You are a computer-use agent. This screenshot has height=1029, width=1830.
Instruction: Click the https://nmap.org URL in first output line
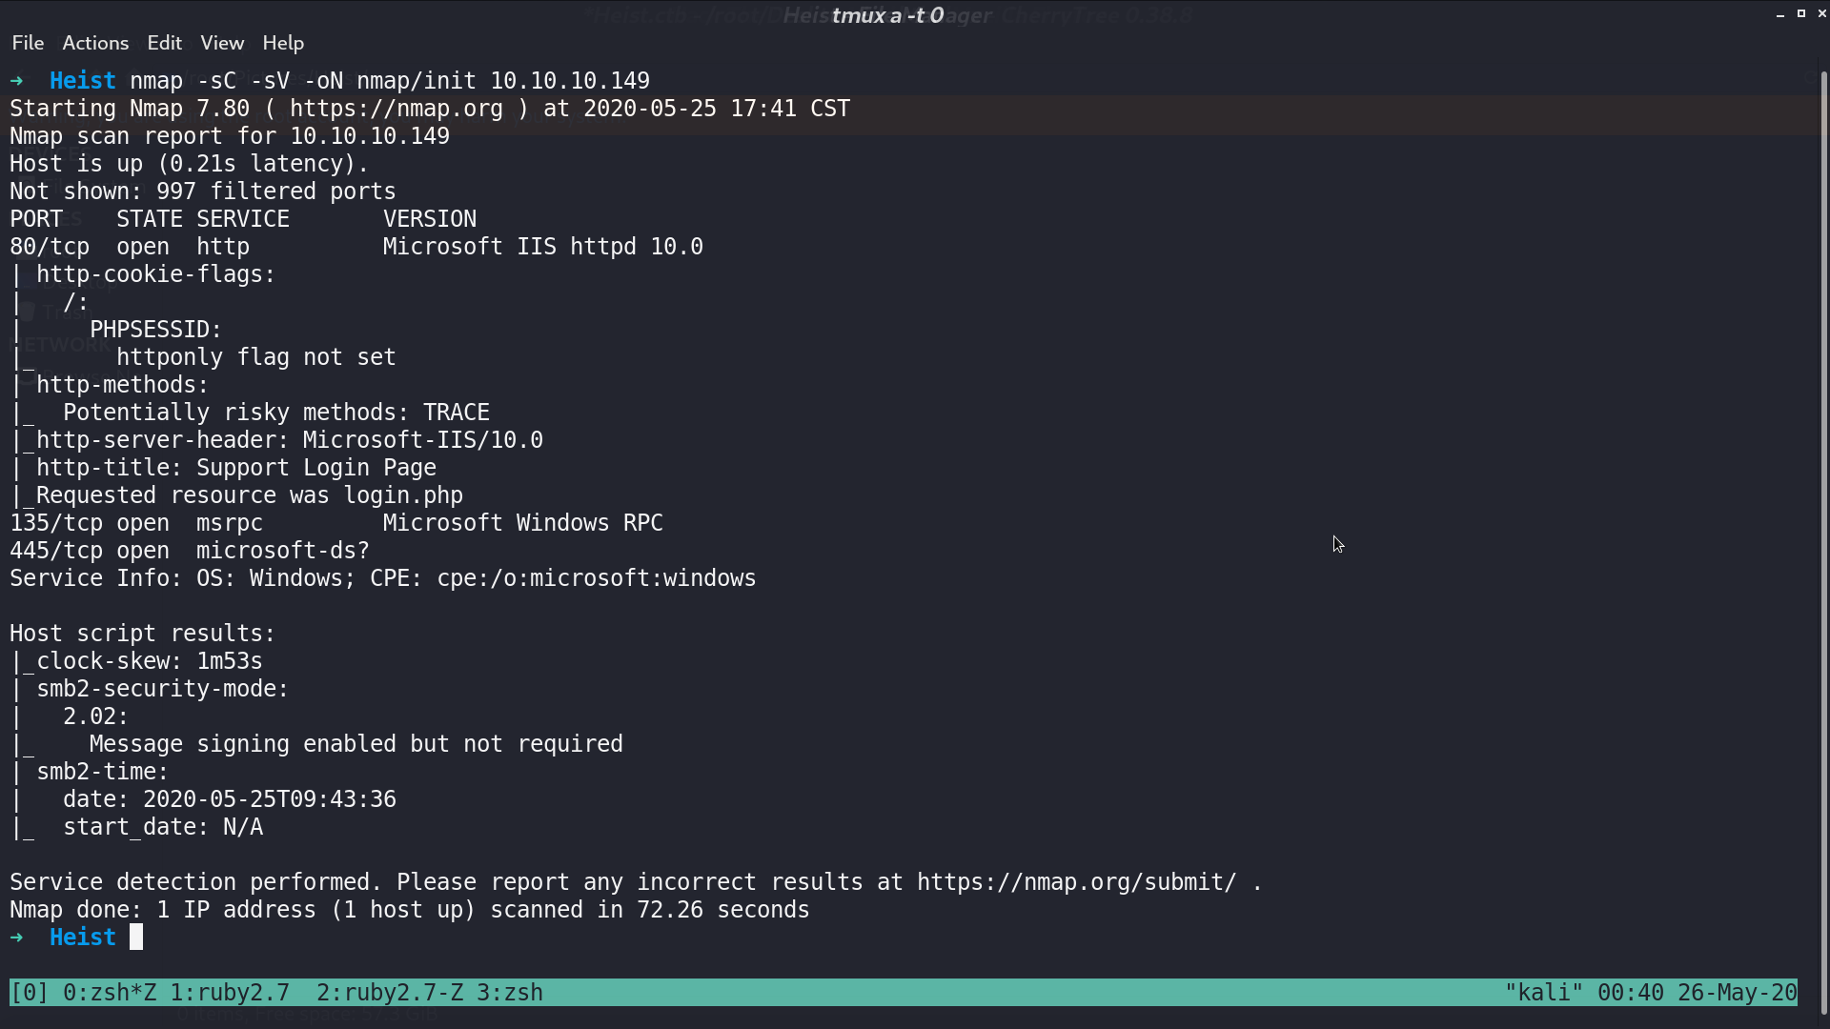[396, 109]
